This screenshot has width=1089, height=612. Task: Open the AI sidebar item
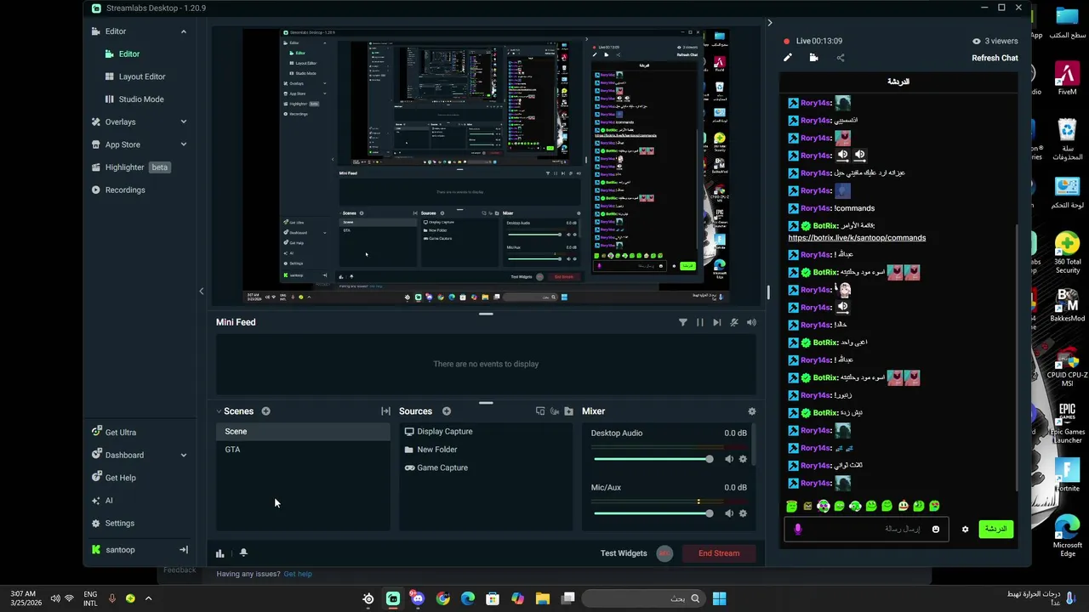[x=108, y=501]
